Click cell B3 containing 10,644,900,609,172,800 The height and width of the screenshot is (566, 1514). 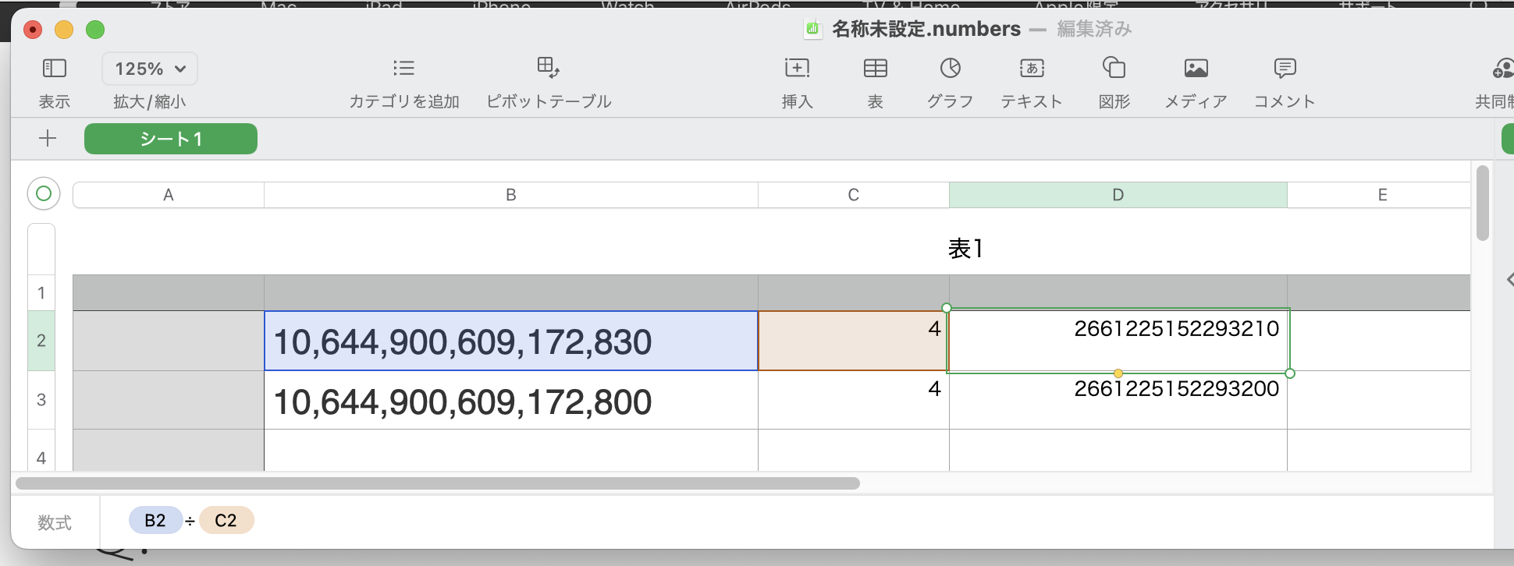510,401
